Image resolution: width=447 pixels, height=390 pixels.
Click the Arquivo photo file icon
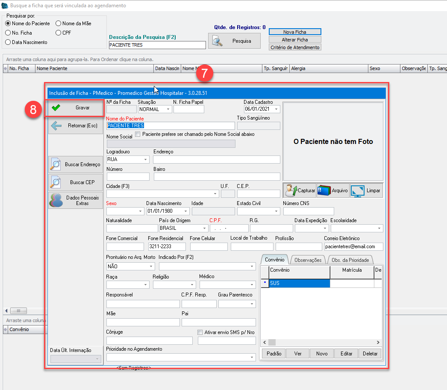pos(324,191)
